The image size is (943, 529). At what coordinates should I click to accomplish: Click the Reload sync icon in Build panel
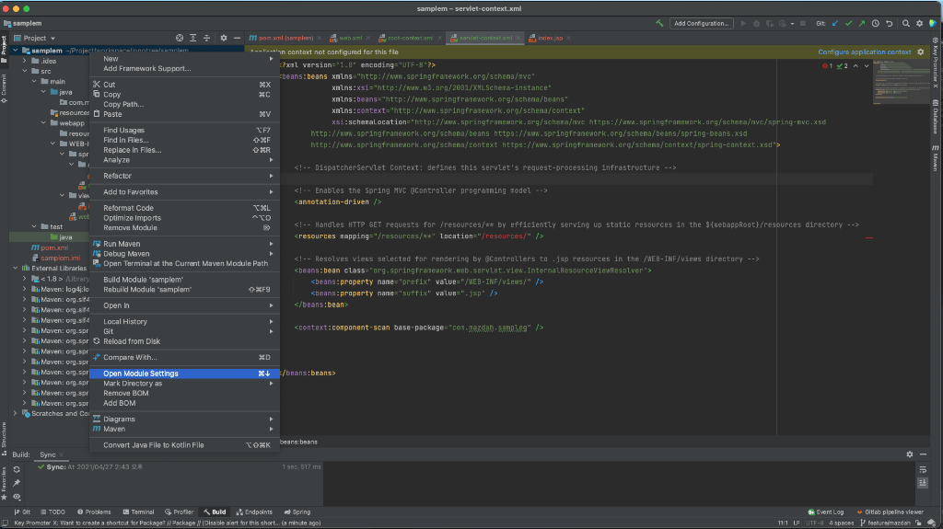(17, 469)
